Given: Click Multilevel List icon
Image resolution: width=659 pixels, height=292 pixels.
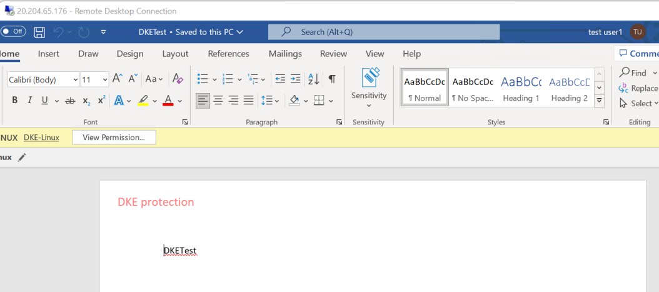Looking at the screenshot, I should pos(253,79).
